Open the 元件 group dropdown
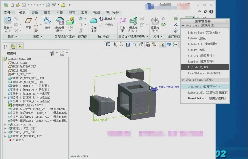The width and height of the screenshot is (248, 159). tap(158, 36)
